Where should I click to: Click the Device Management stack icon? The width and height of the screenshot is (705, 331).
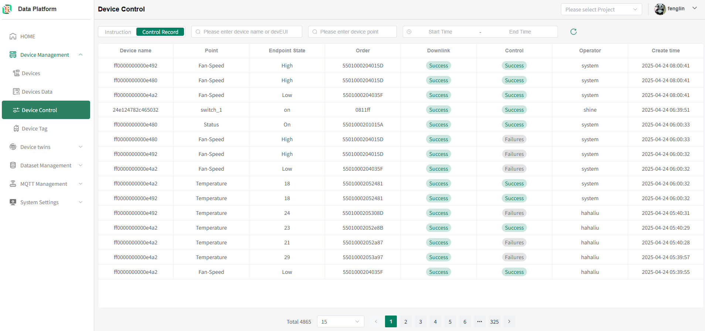pos(13,55)
